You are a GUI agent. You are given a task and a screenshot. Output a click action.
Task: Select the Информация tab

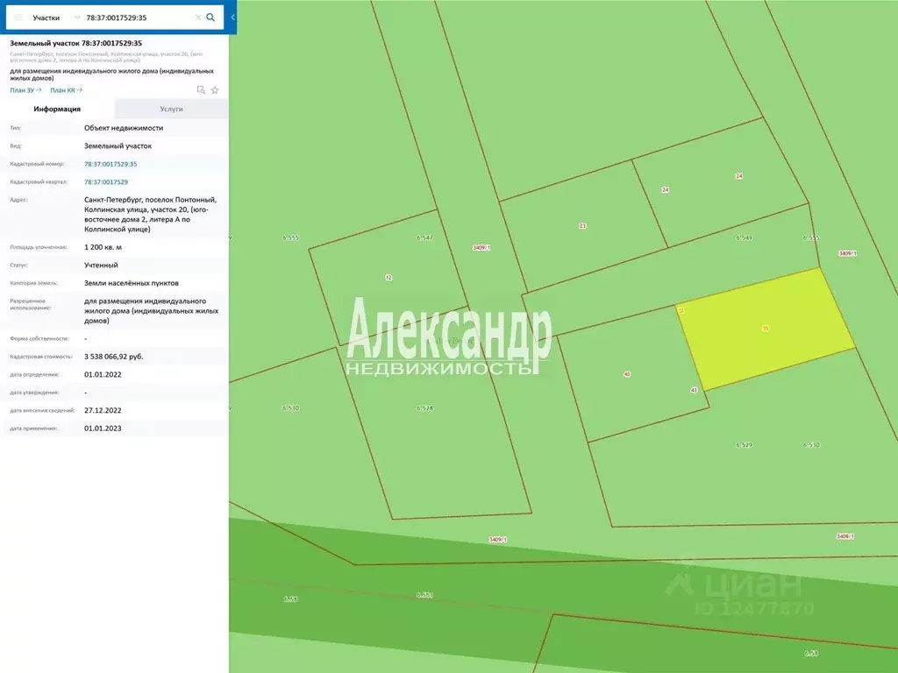pyautogui.click(x=57, y=109)
